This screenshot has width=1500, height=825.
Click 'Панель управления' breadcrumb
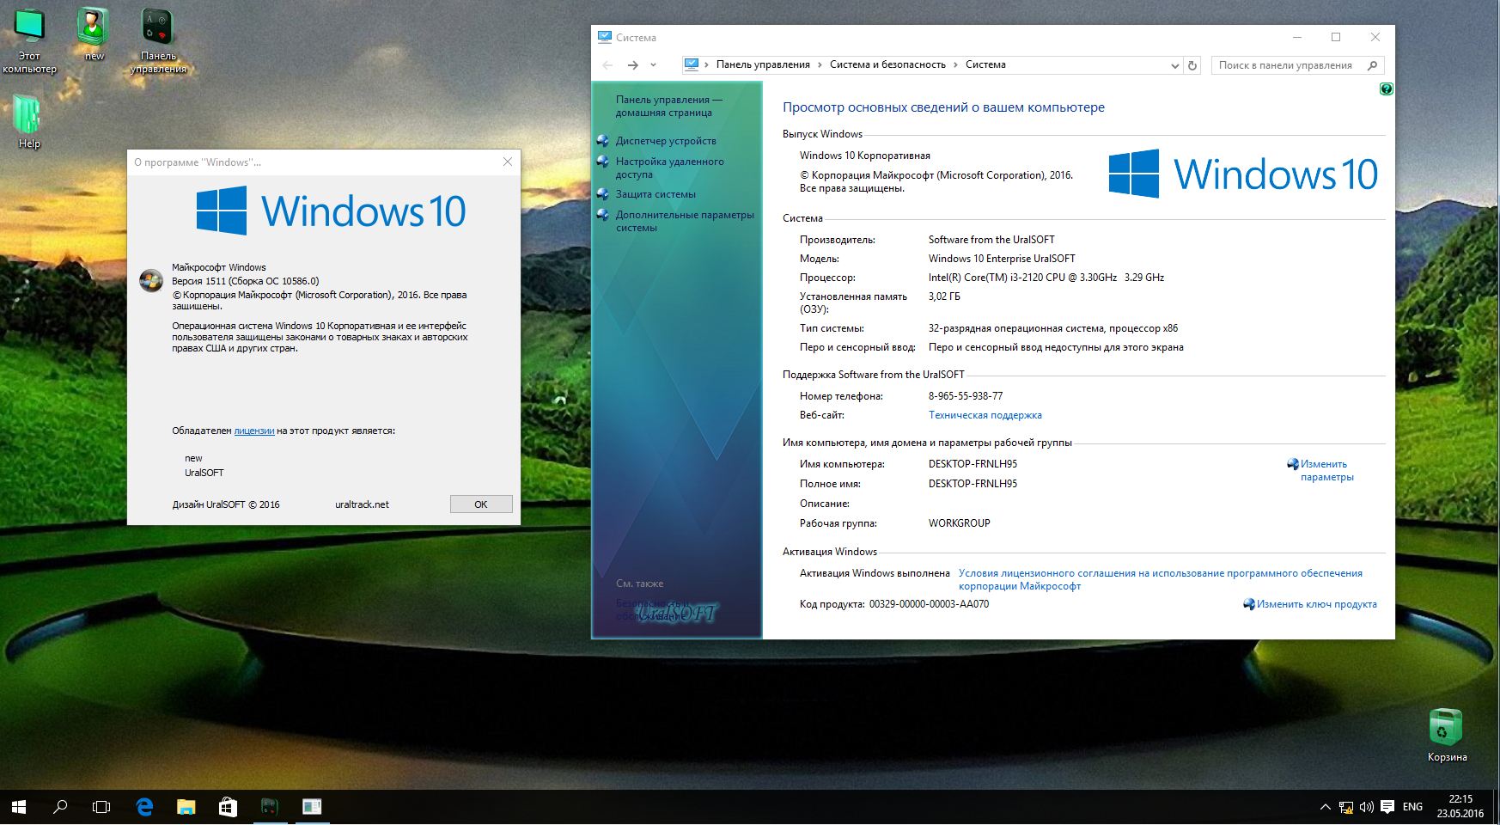(x=763, y=64)
